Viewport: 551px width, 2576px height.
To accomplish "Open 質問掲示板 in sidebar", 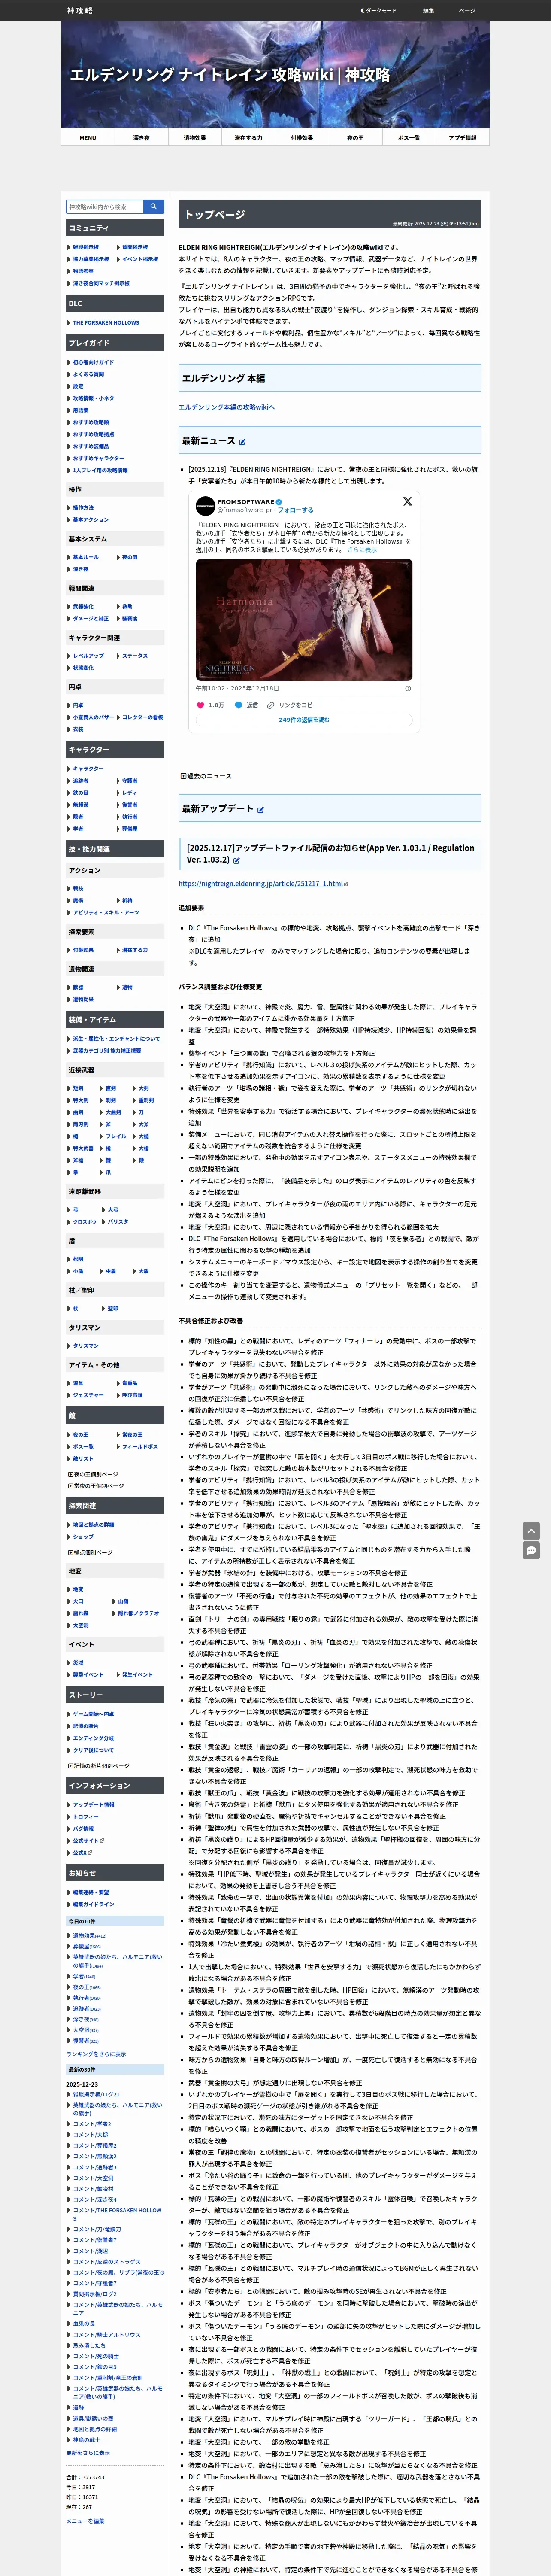I will 135,247.
